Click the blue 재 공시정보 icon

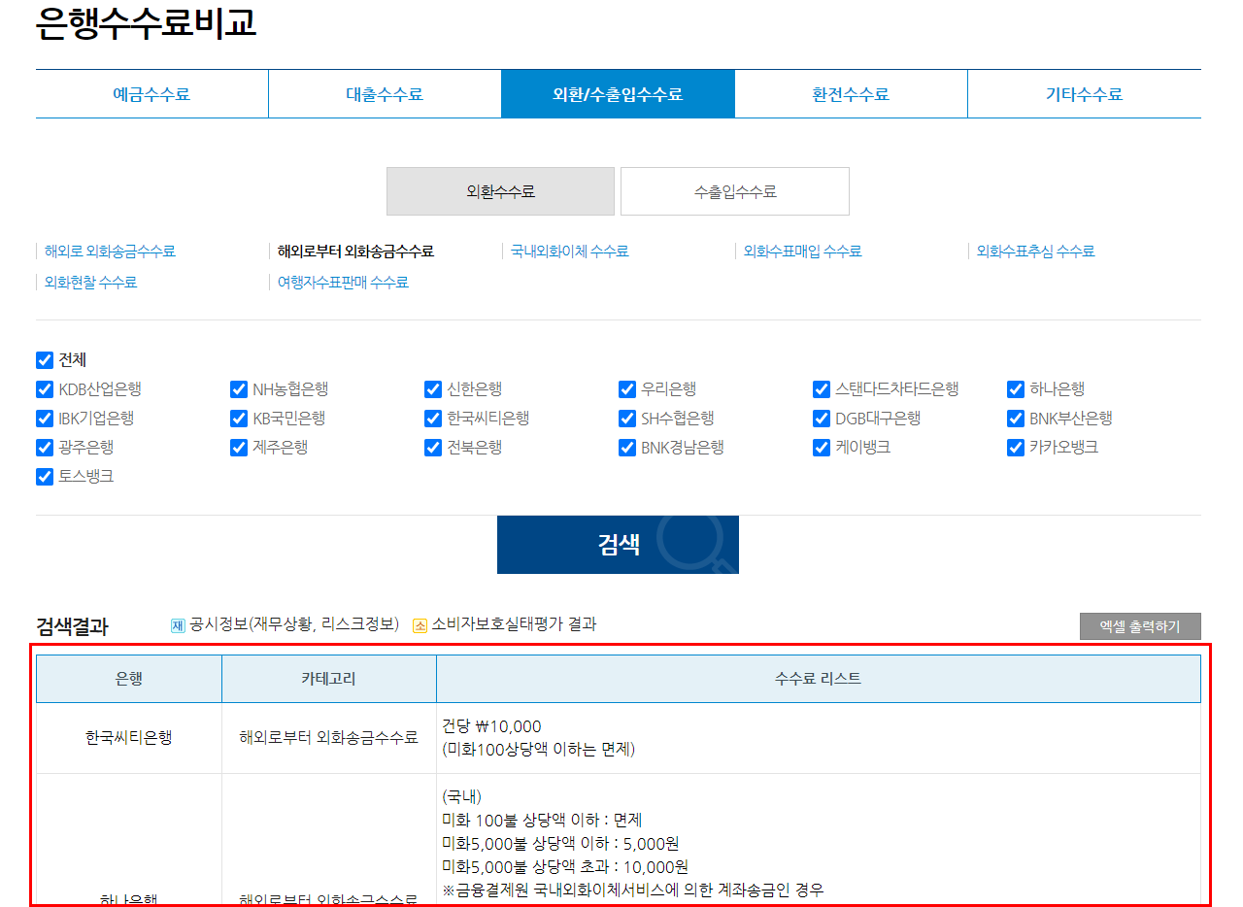(x=178, y=625)
